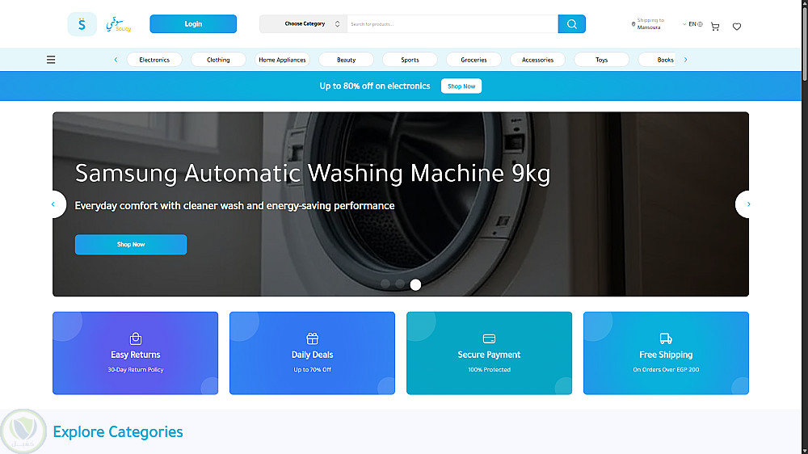Select the first carousel dot
Screen dimensions: 808x454
coord(385,284)
